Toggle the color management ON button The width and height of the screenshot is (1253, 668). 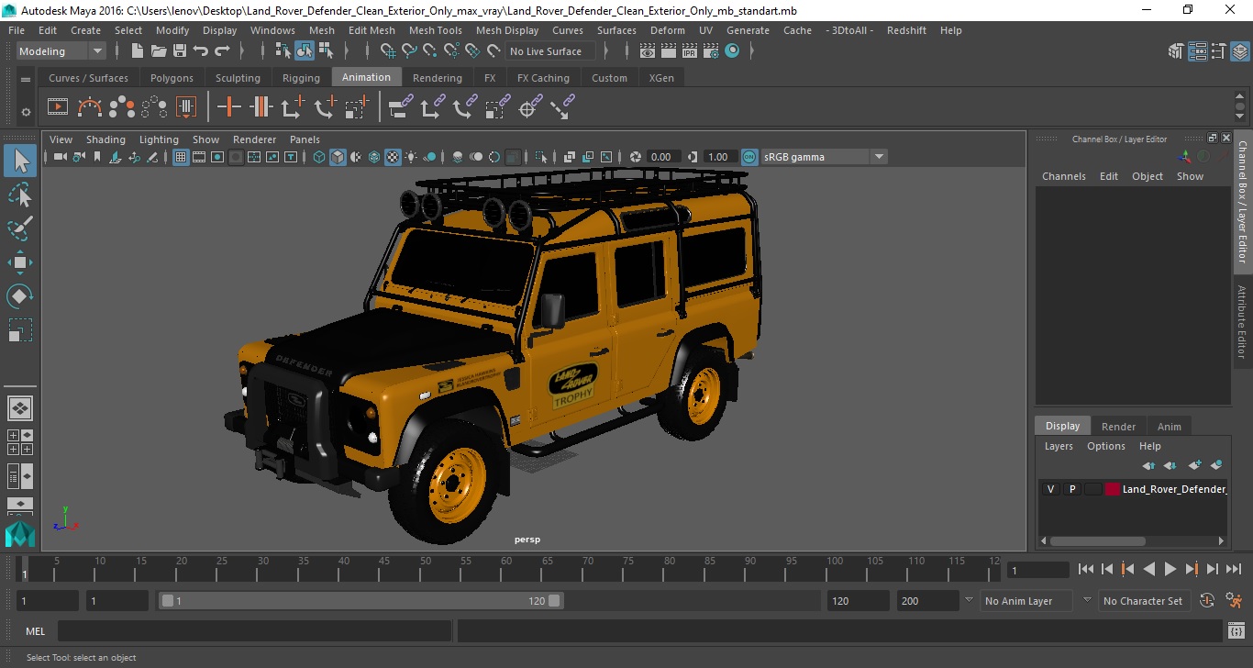[x=749, y=157]
